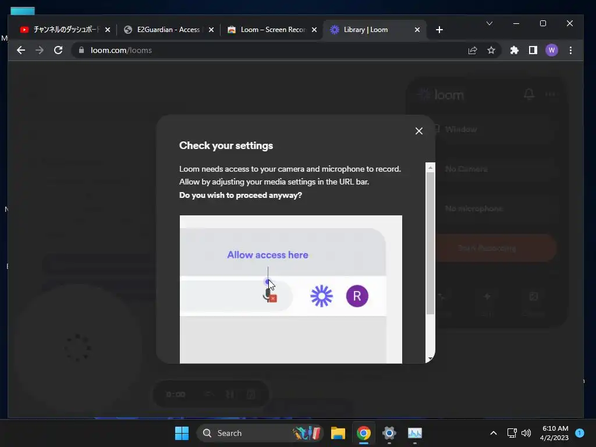Click the dialog's vertical scrollbar thumb
This screenshot has height=447, width=596.
coord(430,243)
